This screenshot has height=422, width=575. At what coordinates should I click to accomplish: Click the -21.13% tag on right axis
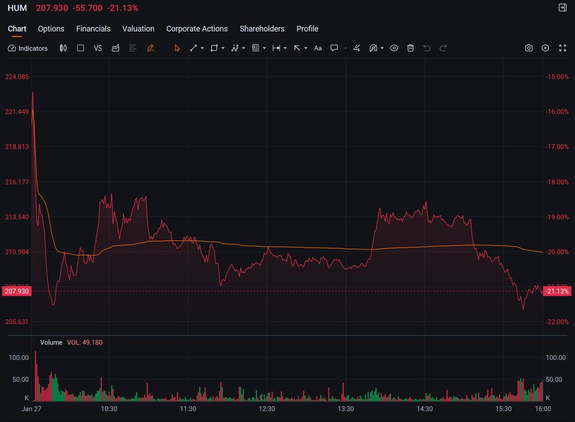[557, 291]
